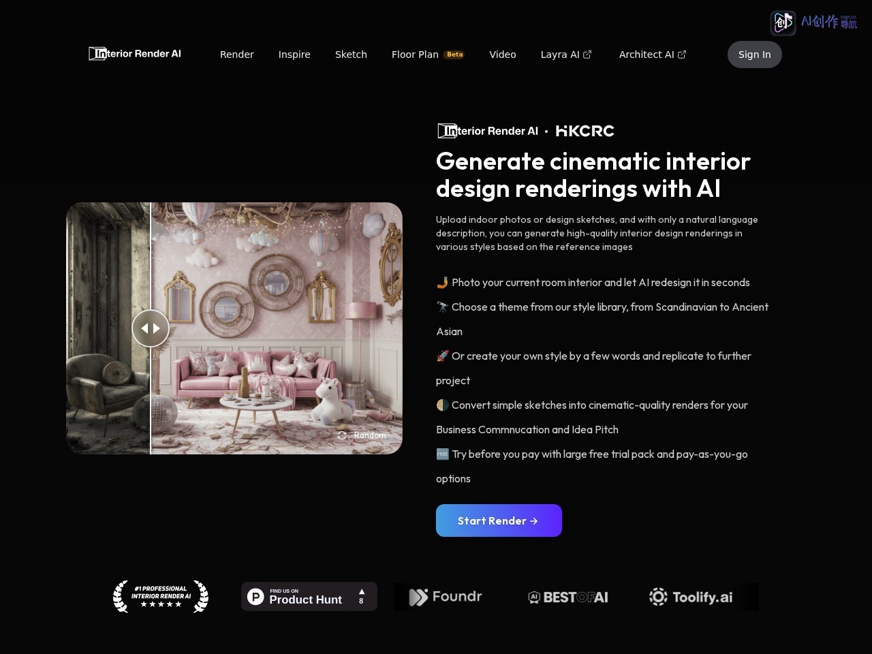The image size is (872, 654).
Task: Click the Product Hunt upvote arrow
Action: 362,591
